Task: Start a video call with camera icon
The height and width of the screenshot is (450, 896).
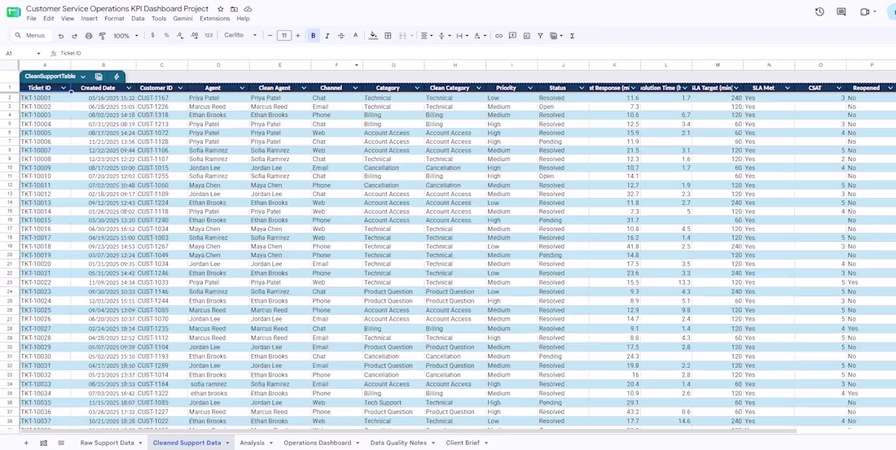Action: (864, 12)
